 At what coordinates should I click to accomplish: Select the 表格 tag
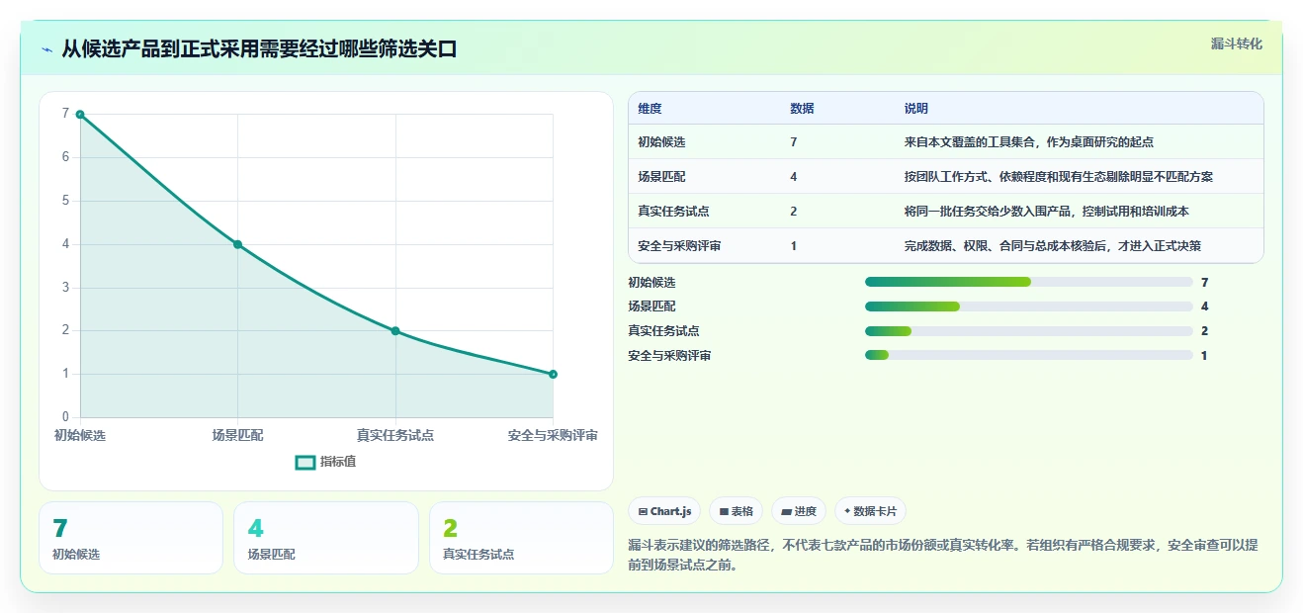coord(736,511)
